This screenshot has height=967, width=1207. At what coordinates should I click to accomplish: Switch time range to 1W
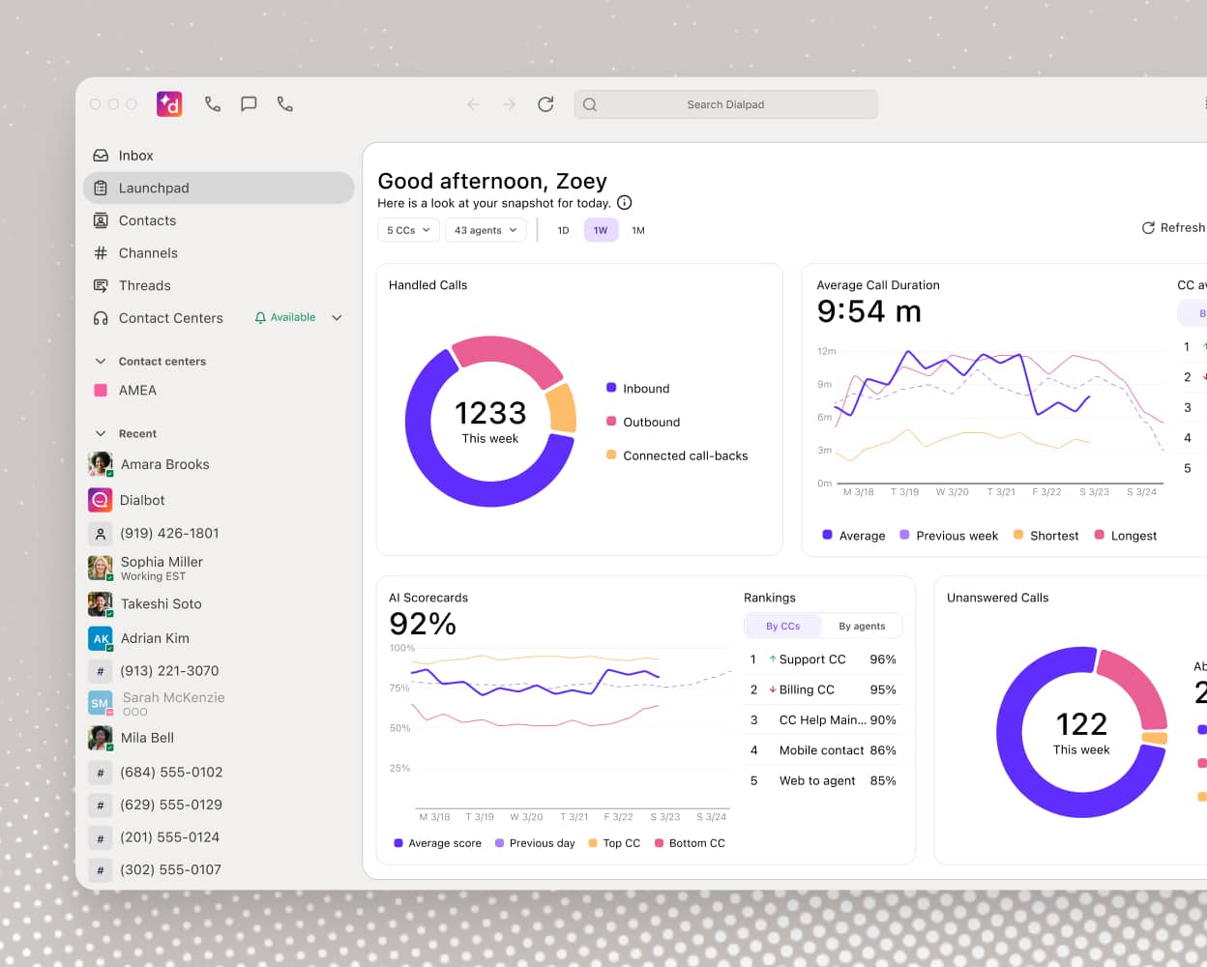(x=601, y=230)
